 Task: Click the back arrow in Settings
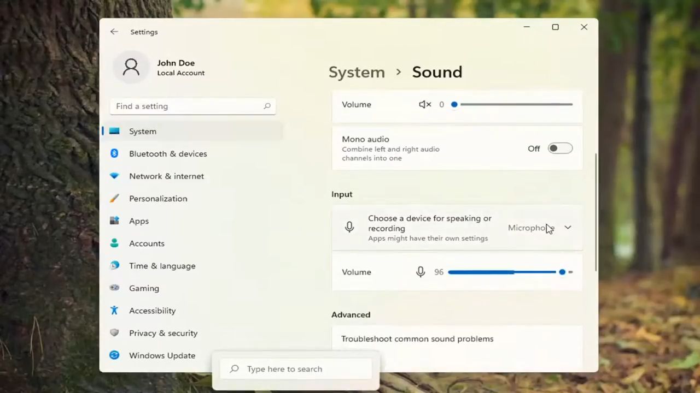pyautogui.click(x=114, y=32)
